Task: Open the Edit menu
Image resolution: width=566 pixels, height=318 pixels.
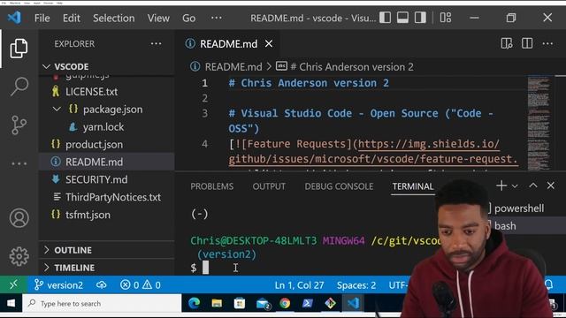Action: (x=72, y=18)
